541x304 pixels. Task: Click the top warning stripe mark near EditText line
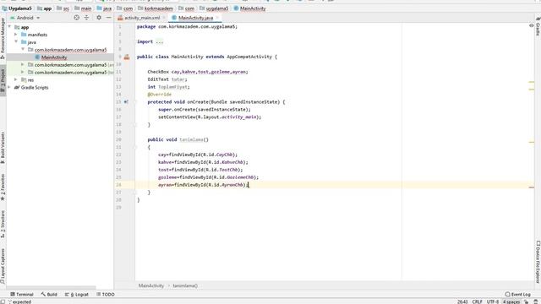(x=532, y=82)
